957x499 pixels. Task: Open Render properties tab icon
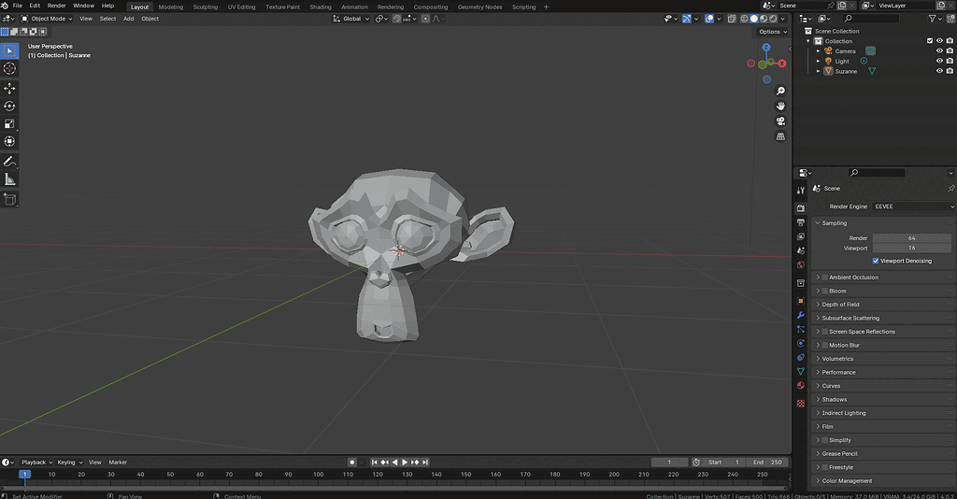[x=801, y=208]
